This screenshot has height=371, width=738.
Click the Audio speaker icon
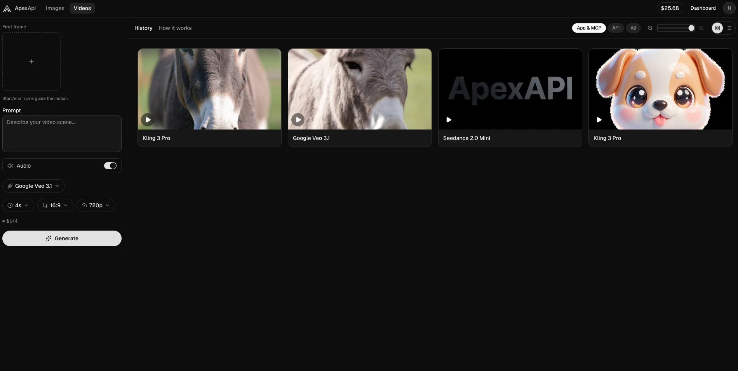pos(10,166)
